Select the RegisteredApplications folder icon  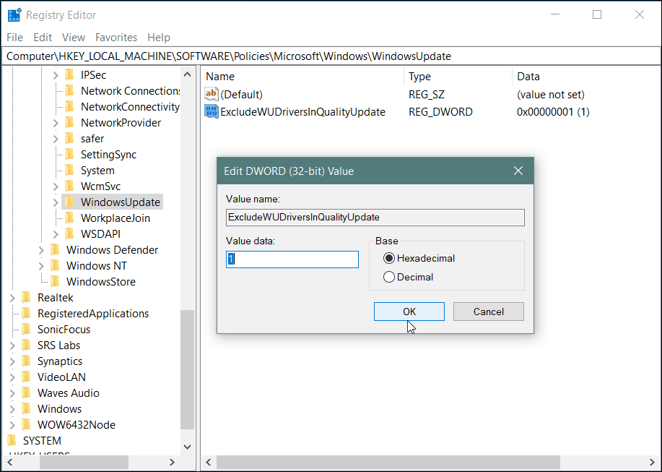26,314
